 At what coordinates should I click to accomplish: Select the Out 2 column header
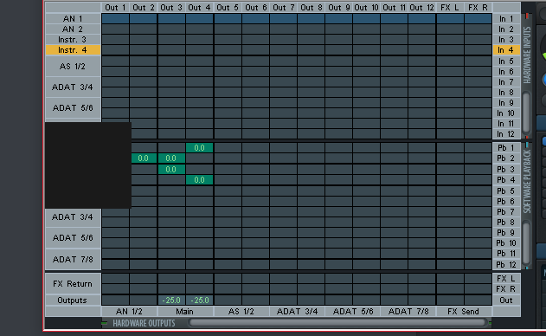[144, 8]
